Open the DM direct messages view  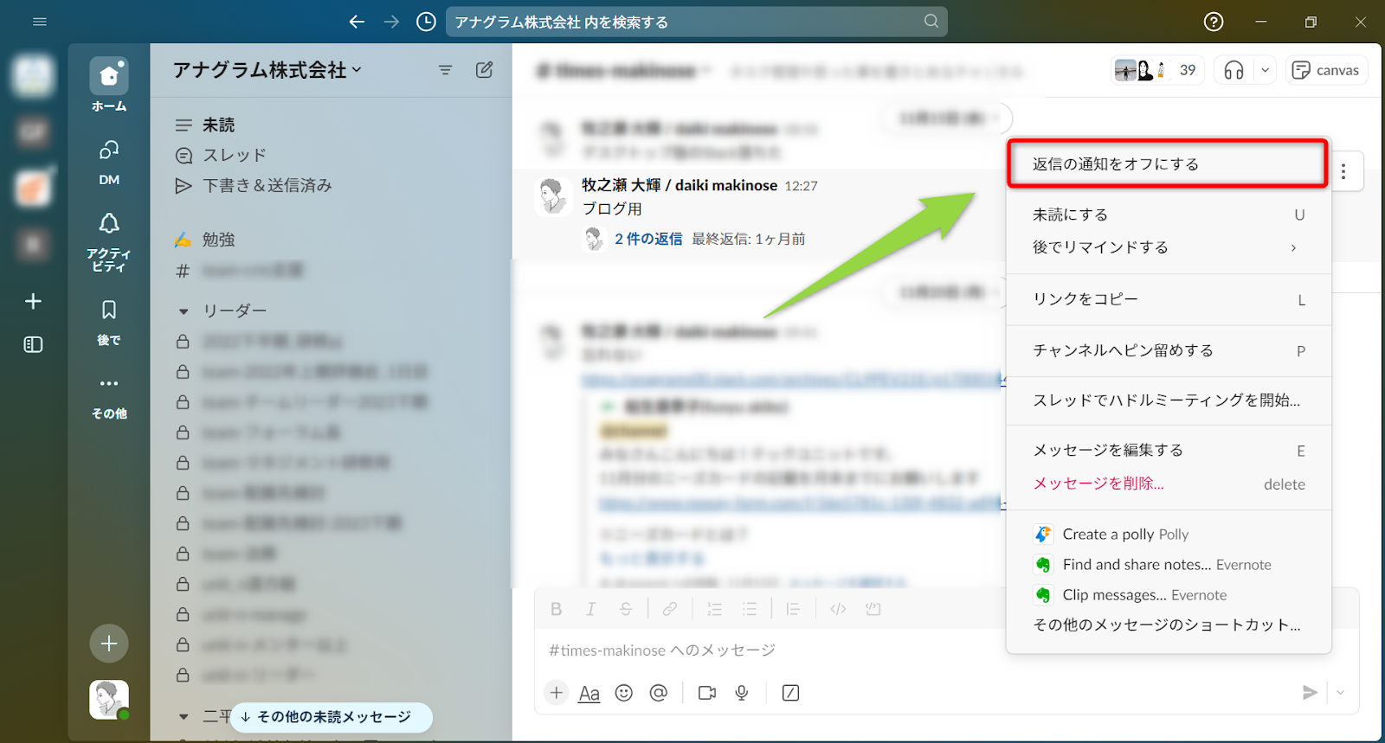coord(109,161)
